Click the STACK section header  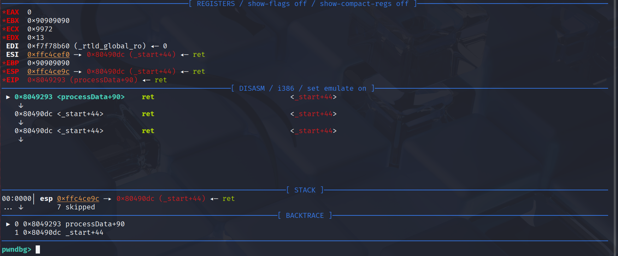tap(305, 190)
